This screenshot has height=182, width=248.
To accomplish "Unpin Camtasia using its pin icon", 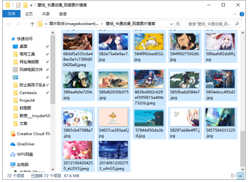I will tap(47, 93).
